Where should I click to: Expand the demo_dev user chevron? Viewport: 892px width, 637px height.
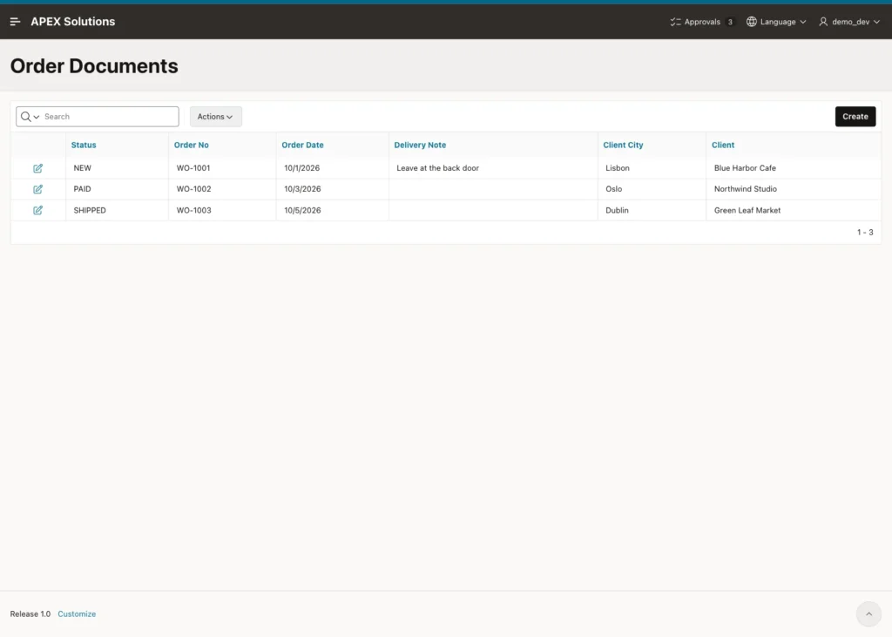(x=876, y=22)
